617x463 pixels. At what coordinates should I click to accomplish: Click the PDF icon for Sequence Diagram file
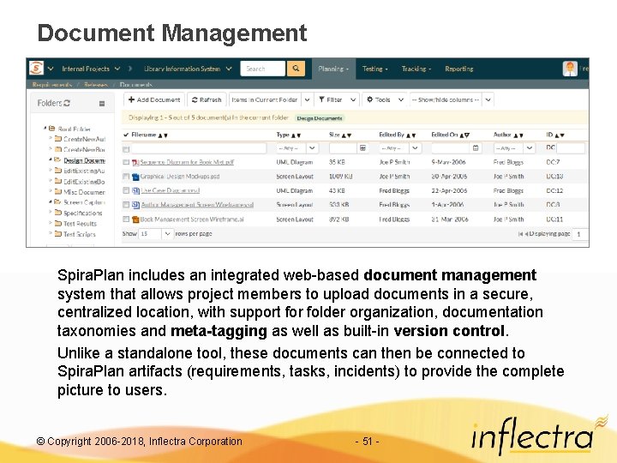point(135,162)
